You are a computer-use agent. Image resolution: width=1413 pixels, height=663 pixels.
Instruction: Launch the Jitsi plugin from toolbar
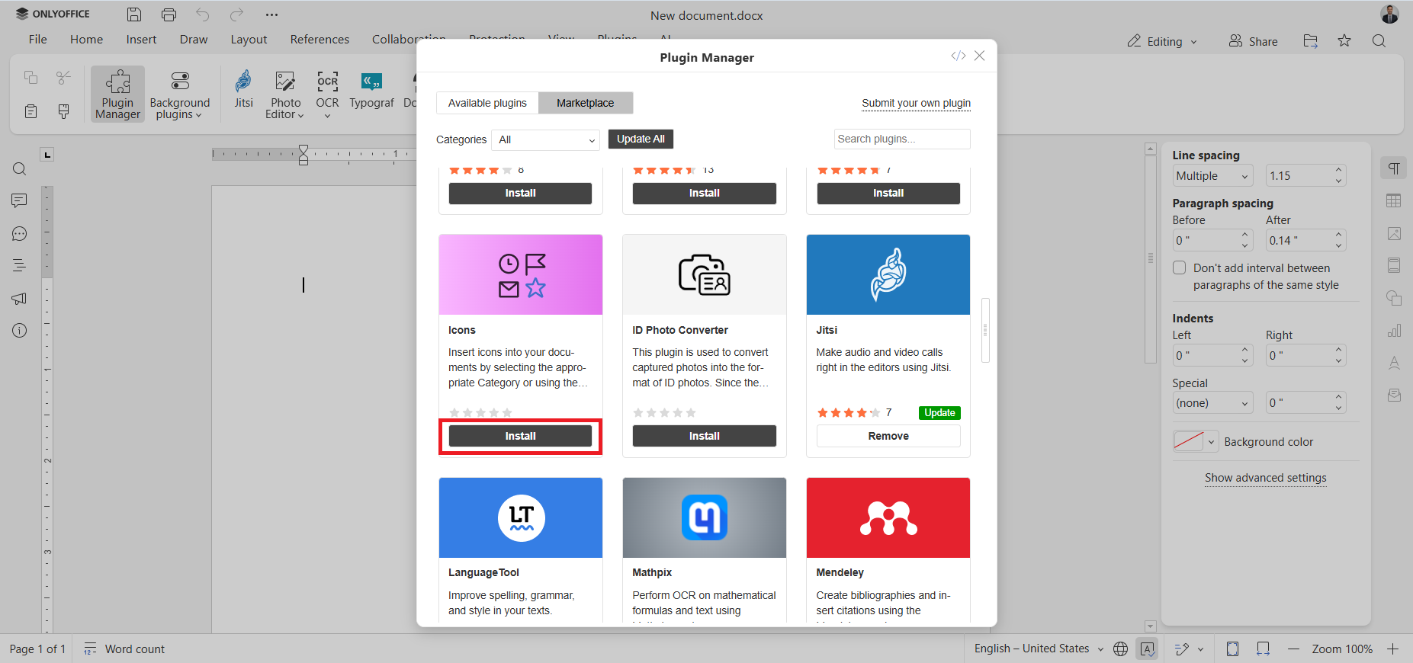tap(243, 89)
